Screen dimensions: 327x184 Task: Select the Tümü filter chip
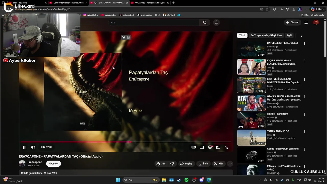click(242, 36)
